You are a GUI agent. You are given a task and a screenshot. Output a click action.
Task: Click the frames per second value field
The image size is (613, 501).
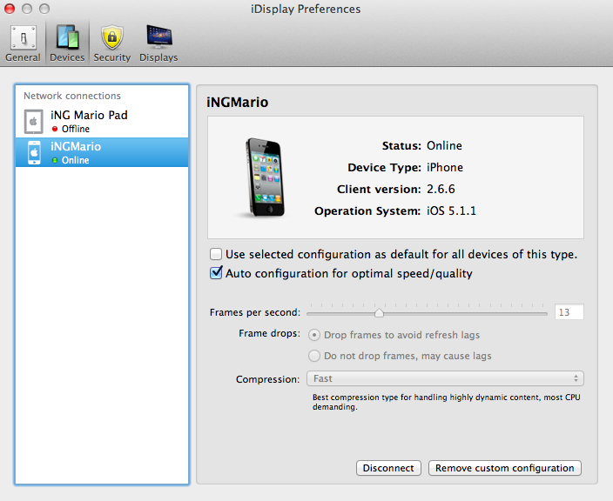click(x=569, y=312)
